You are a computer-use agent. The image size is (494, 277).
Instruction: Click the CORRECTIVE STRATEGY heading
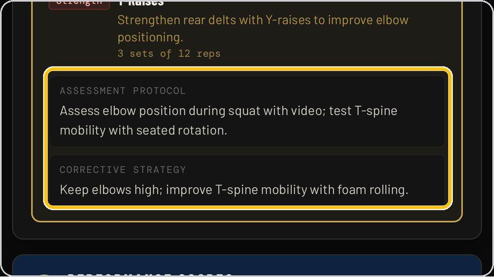(x=123, y=170)
